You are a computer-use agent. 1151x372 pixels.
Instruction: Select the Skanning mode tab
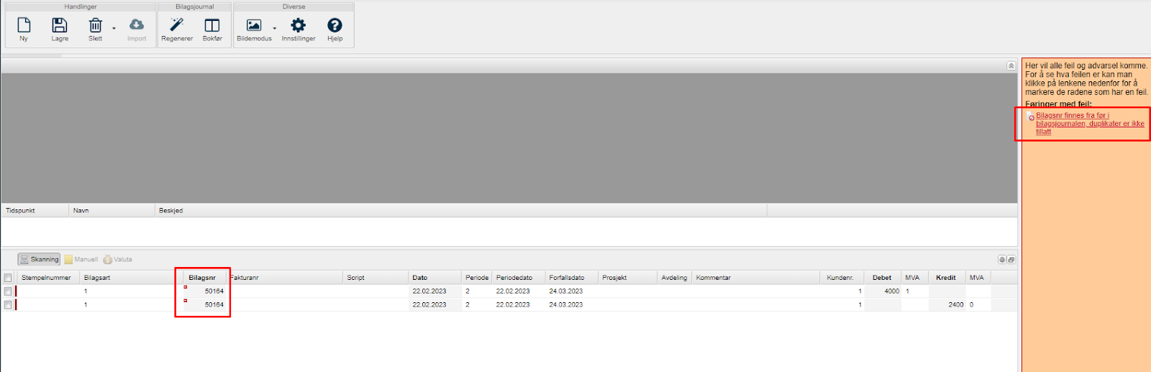[40, 260]
